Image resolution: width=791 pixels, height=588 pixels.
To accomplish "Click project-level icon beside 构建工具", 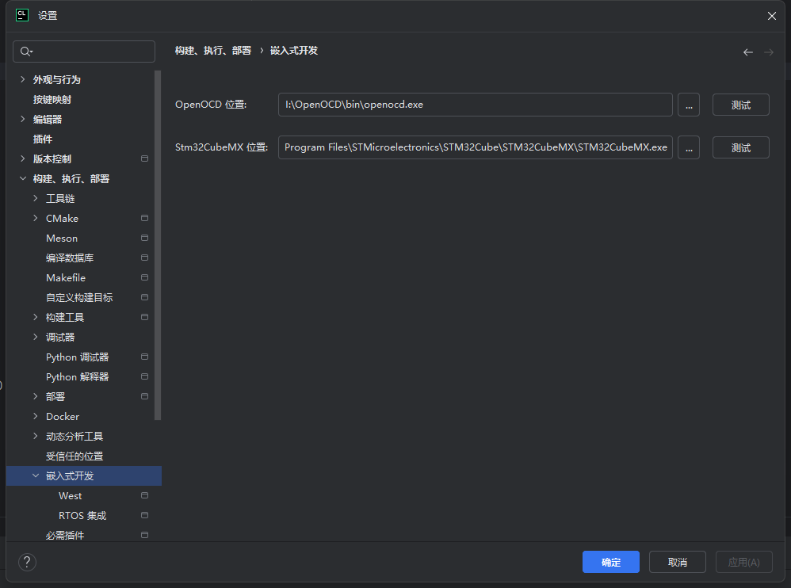I will [144, 317].
